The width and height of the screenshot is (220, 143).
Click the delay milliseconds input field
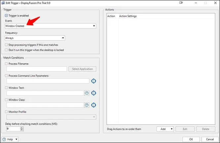13,129
